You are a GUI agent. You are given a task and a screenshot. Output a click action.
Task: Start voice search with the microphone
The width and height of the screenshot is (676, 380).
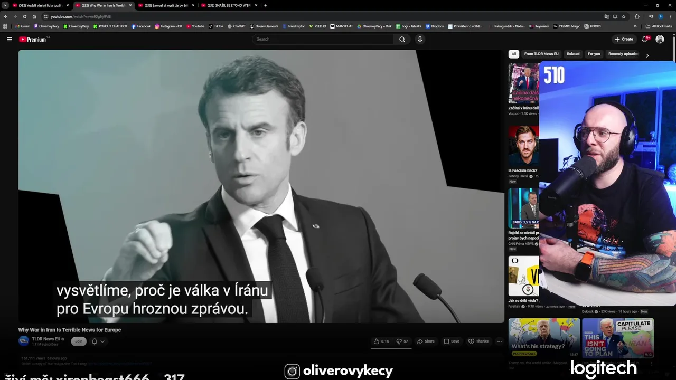pyautogui.click(x=420, y=39)
